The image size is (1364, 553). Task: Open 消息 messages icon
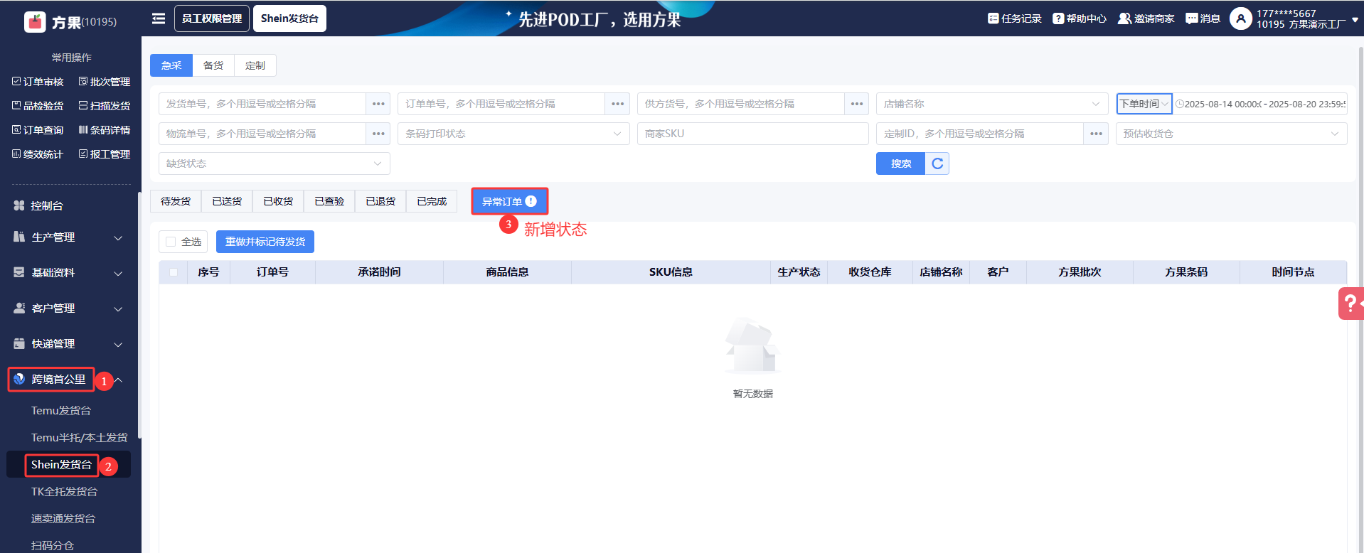(1192, 18)
